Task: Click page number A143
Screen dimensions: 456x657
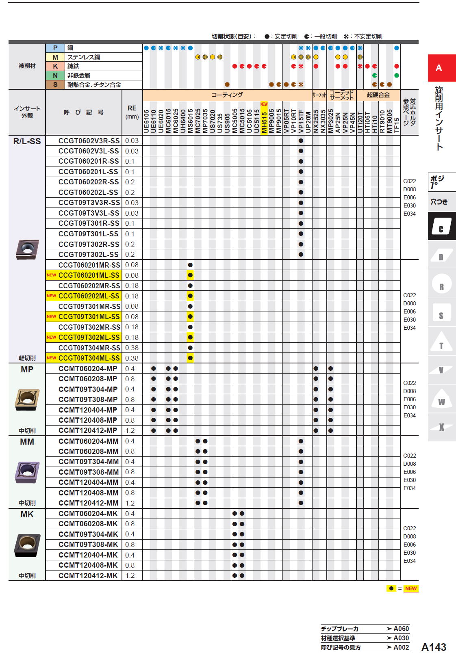Action: click(434, 647)
